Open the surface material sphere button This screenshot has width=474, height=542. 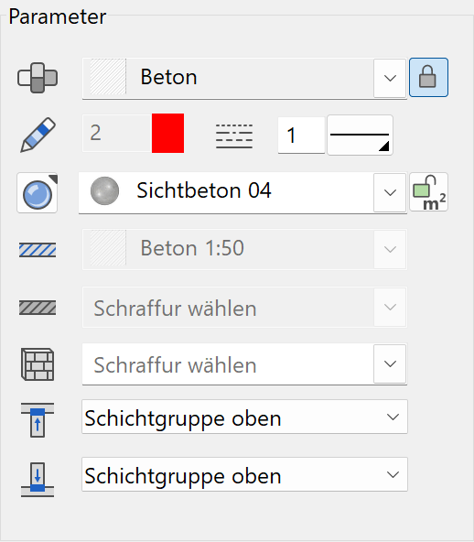pos(37,193)
